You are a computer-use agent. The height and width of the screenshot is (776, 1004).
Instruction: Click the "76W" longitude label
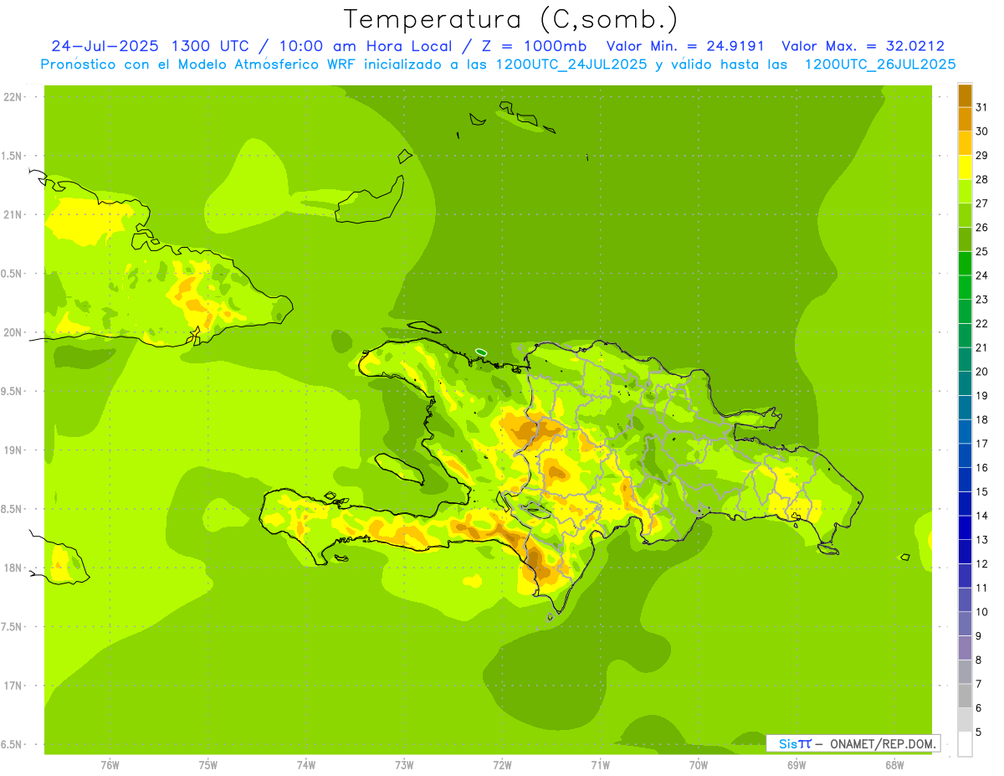point(110,765)
